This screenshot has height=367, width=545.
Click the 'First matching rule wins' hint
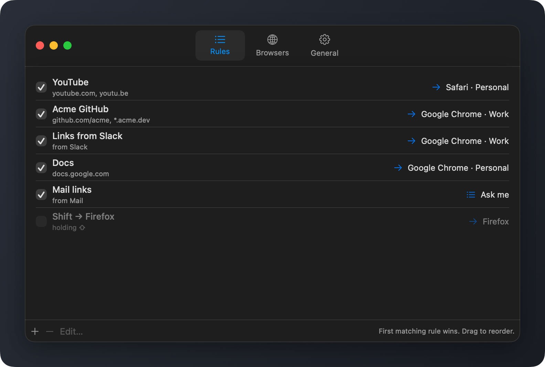click(x=447, y=331)
